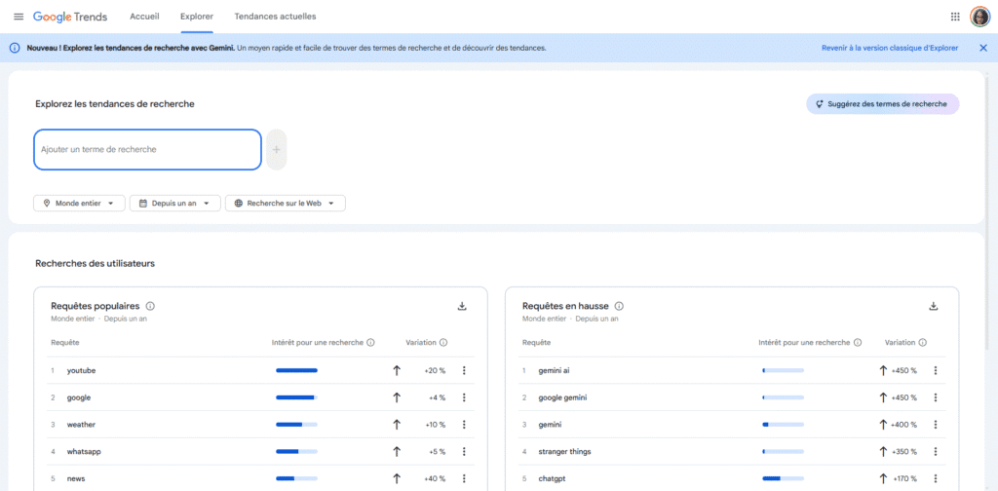
Task: Switch to Tendances actuelles tab
Action: tap(275, 17)
